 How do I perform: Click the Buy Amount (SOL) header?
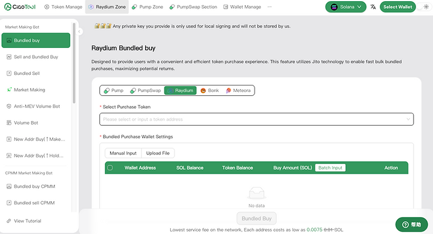pyautogui.click(x=293, y=168)
